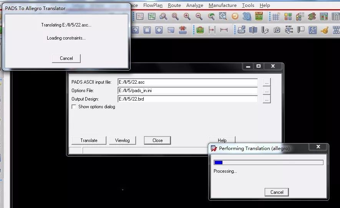Open the Route menu
Viewport: 340px width, 208px height.
pos(174,5)
